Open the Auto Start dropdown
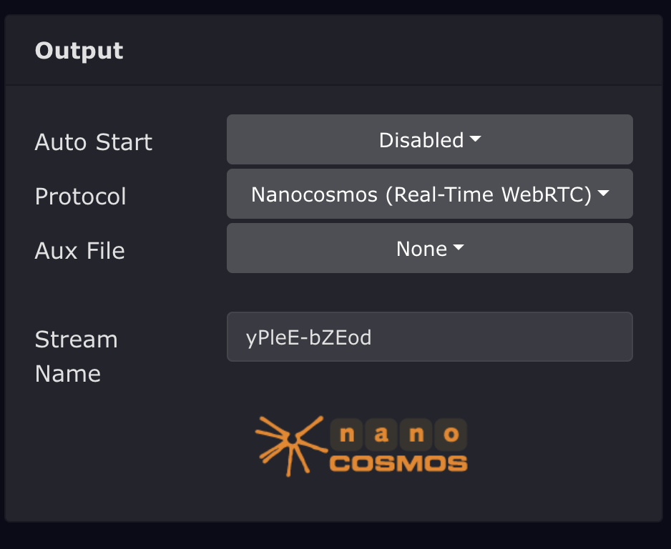Viewport: 671px width, 549px height. [x=429, y=140]
